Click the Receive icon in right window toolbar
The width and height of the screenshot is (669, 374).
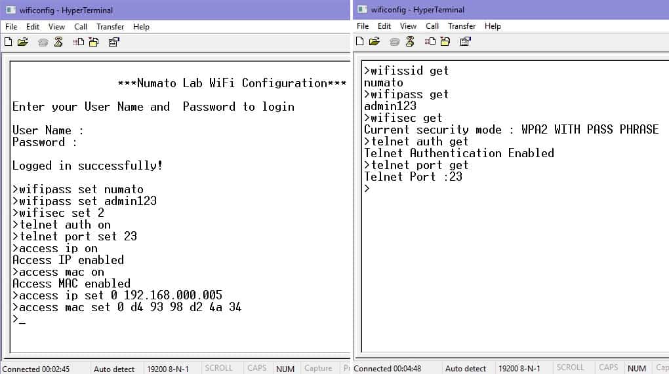tap(445, 41)
